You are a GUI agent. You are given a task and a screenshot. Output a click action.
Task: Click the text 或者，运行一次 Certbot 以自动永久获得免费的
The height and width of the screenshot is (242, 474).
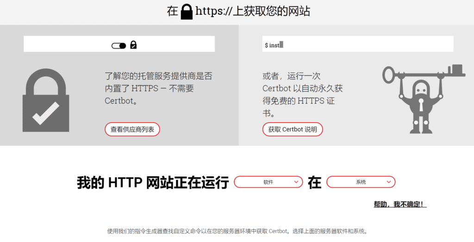(303, 94)
